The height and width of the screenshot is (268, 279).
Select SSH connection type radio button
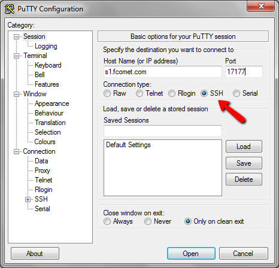click(x=204, y=93)
